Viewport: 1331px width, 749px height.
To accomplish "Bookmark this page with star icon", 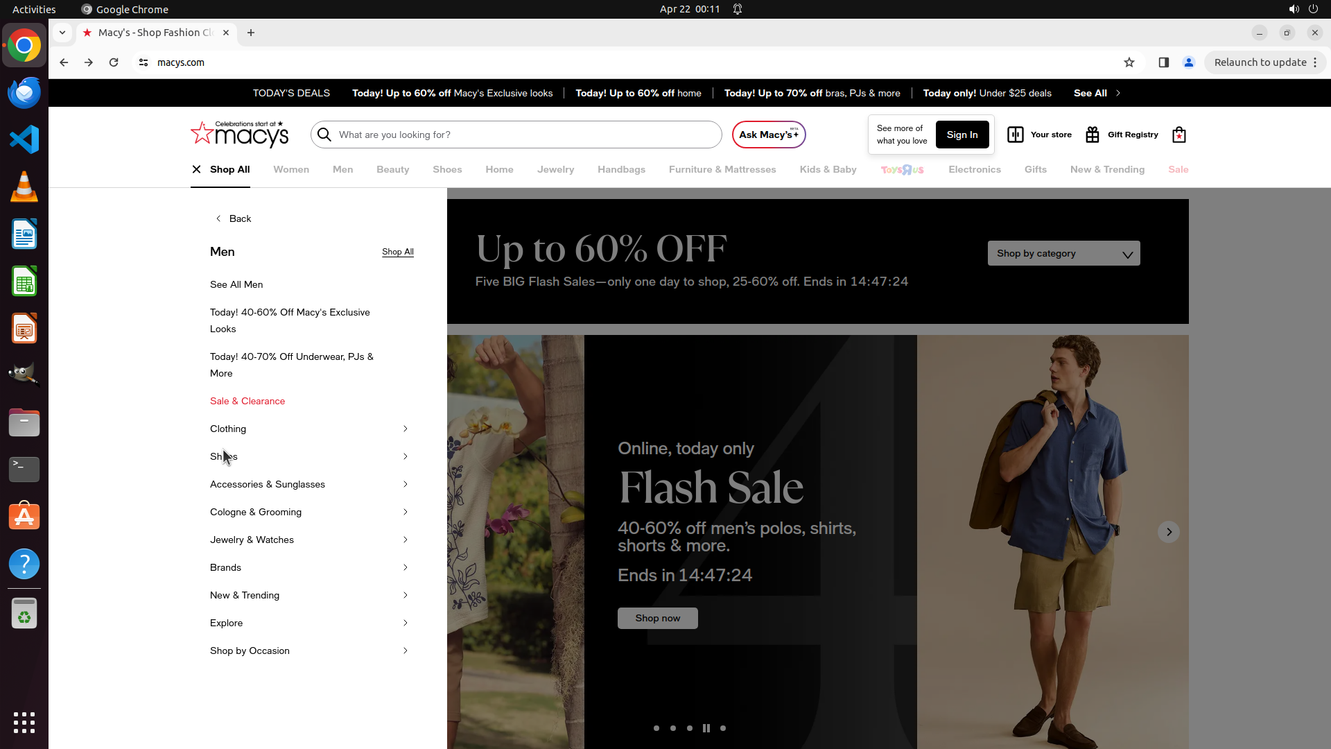I will (x=1129, y=62).
